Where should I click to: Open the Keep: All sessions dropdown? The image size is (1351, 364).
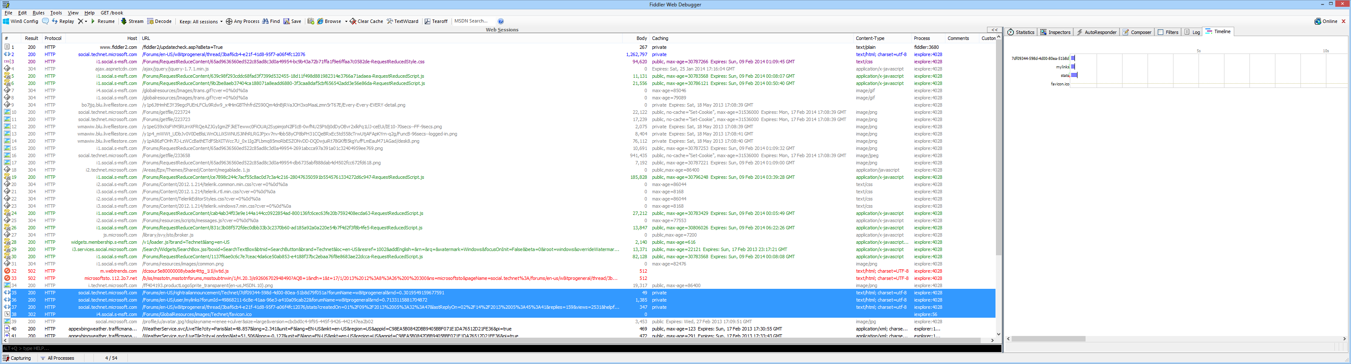point(200,22)
